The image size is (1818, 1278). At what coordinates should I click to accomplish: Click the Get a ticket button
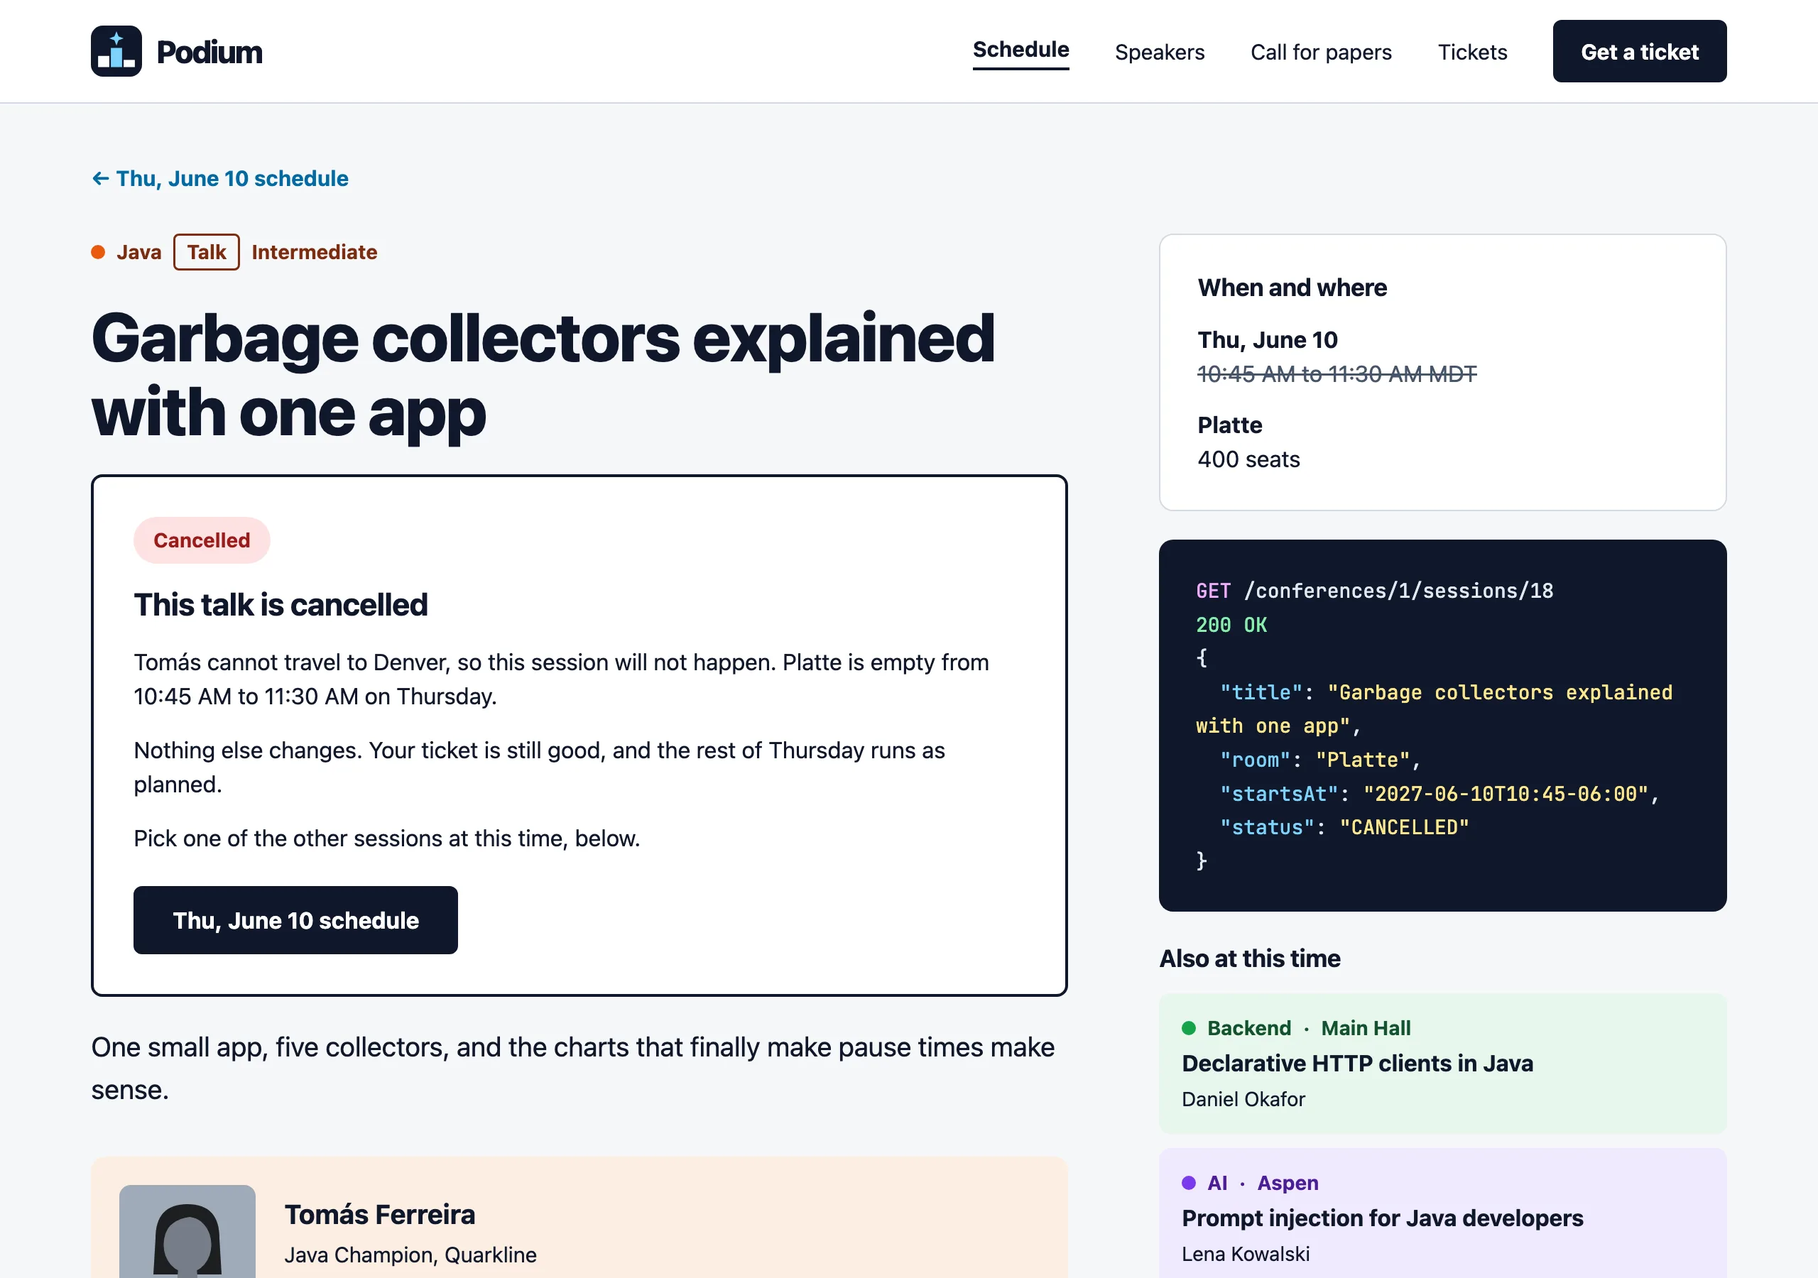point(1639,51)
